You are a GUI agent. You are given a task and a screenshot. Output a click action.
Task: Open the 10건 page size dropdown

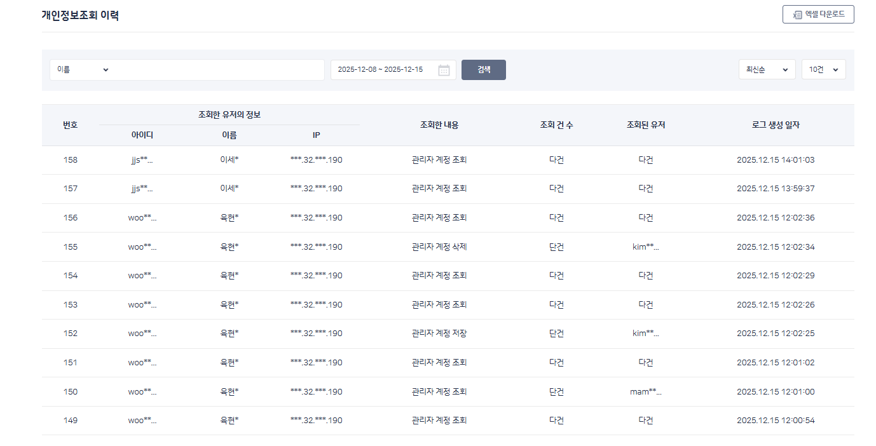point(823,70)
